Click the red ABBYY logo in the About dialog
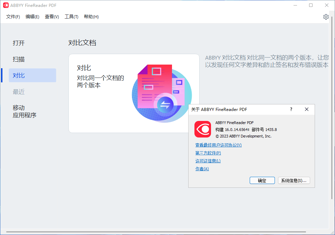Image resolution: width=335 pixels, height=235 pixels. tap(202, 129)
